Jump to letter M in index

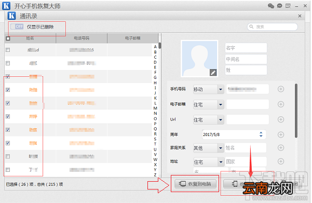pos(155,109)
